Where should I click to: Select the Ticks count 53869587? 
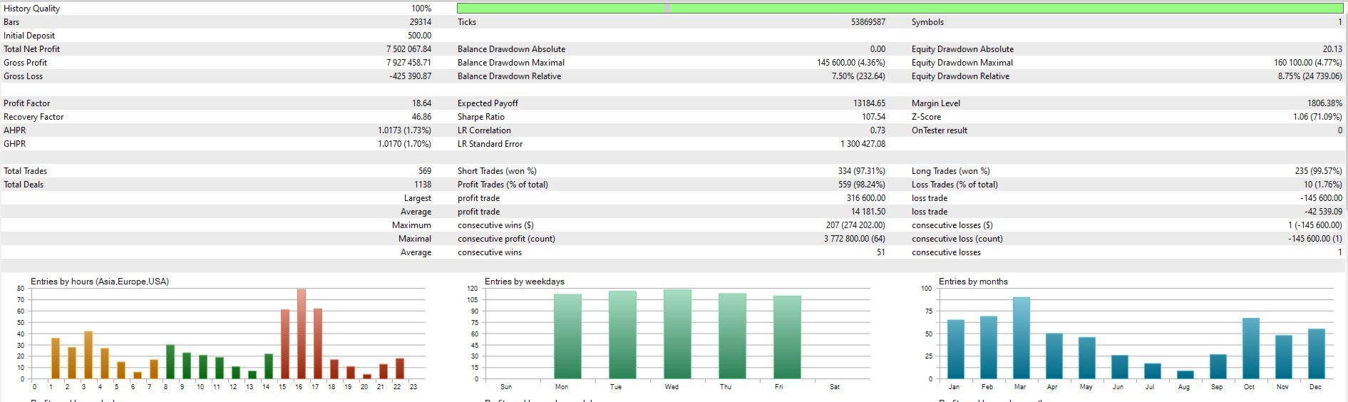(868, 22)
